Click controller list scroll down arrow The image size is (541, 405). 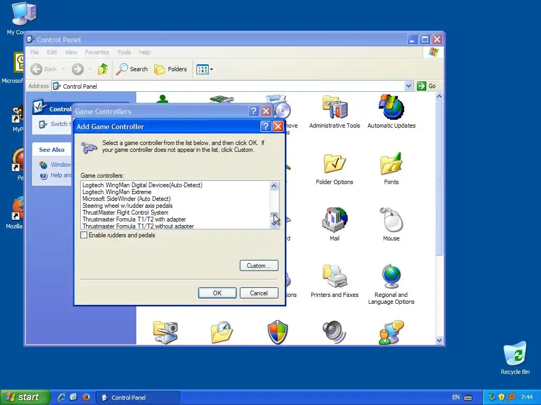click(x=274, y=224)
